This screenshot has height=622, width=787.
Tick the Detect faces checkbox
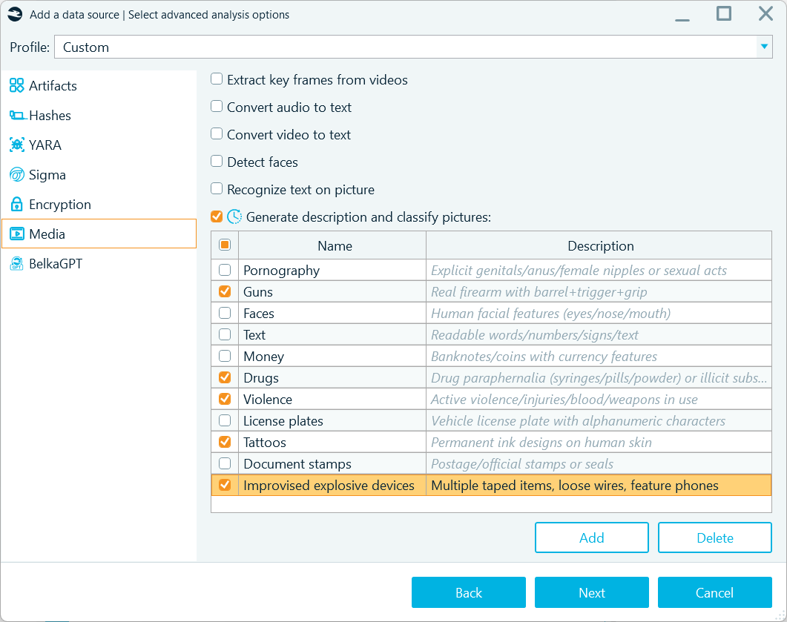[x=217, y=162]
